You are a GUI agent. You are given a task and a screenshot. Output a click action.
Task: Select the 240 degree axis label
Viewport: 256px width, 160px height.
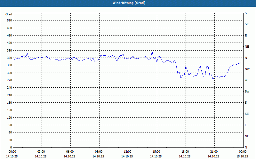10,88
